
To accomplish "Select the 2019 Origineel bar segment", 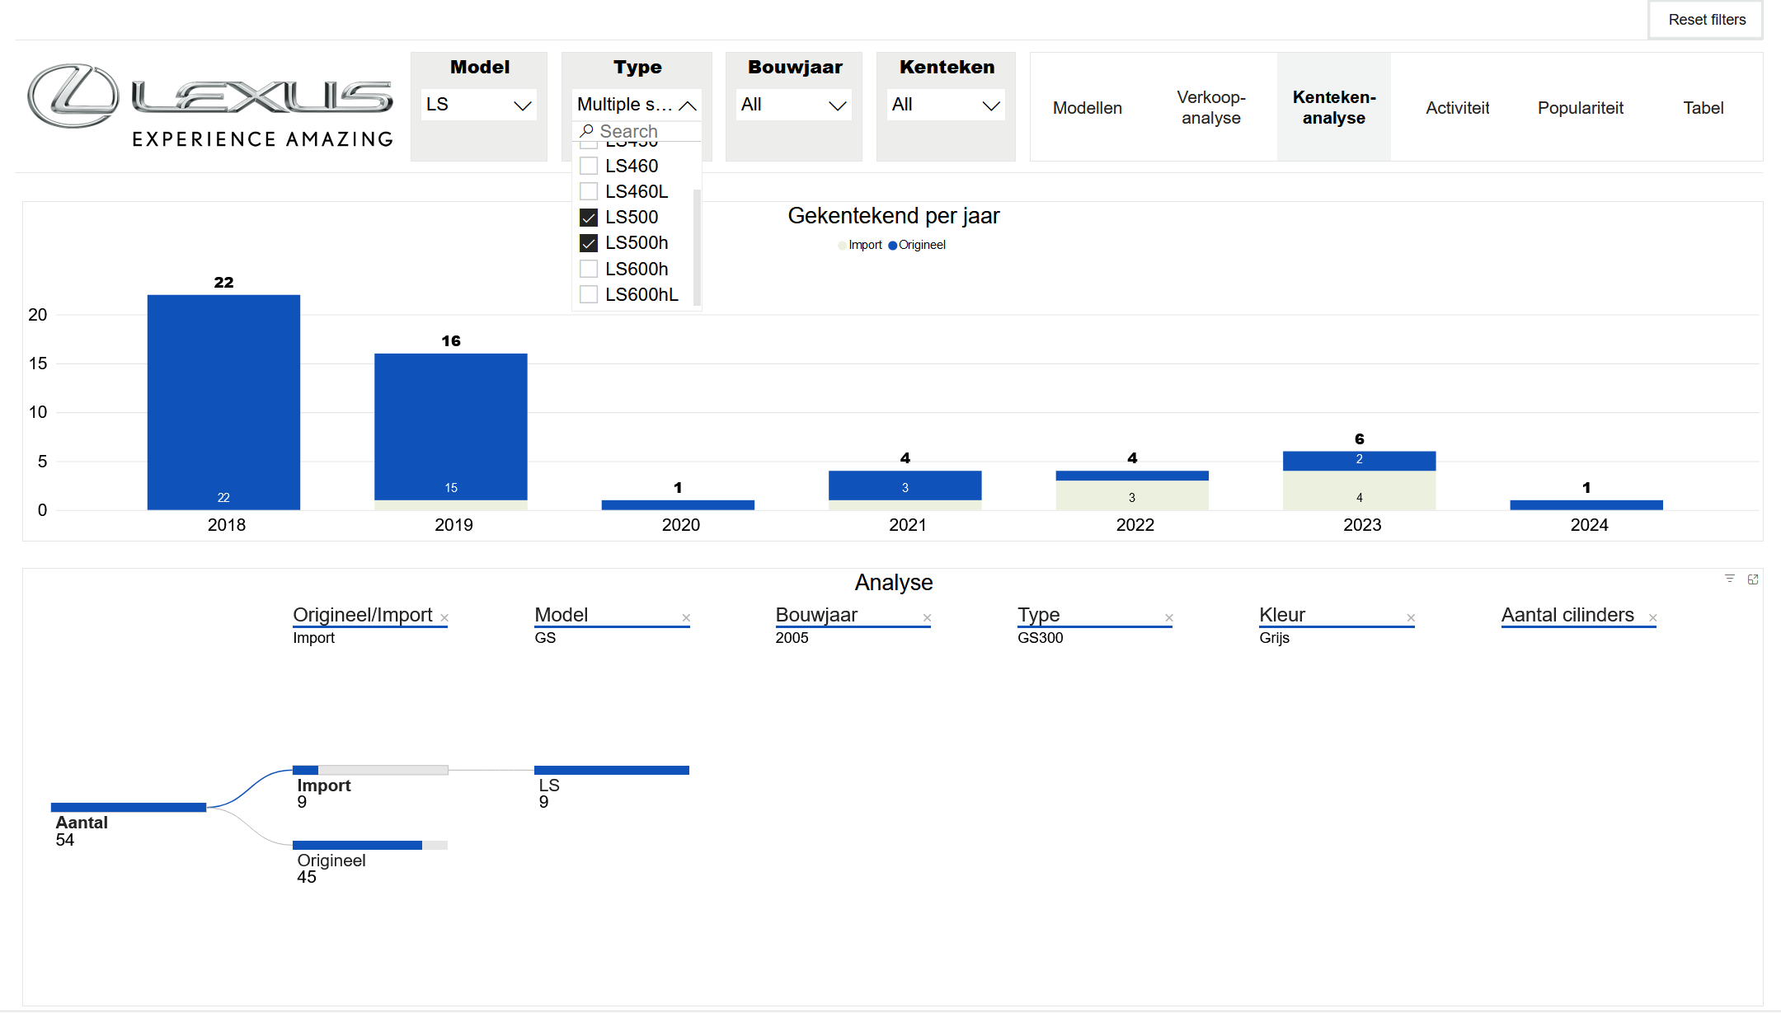I will (451, 427).
